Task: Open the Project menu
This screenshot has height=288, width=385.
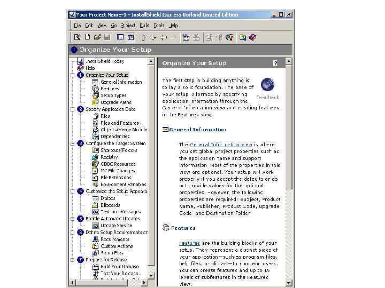Action: [128, 26]
